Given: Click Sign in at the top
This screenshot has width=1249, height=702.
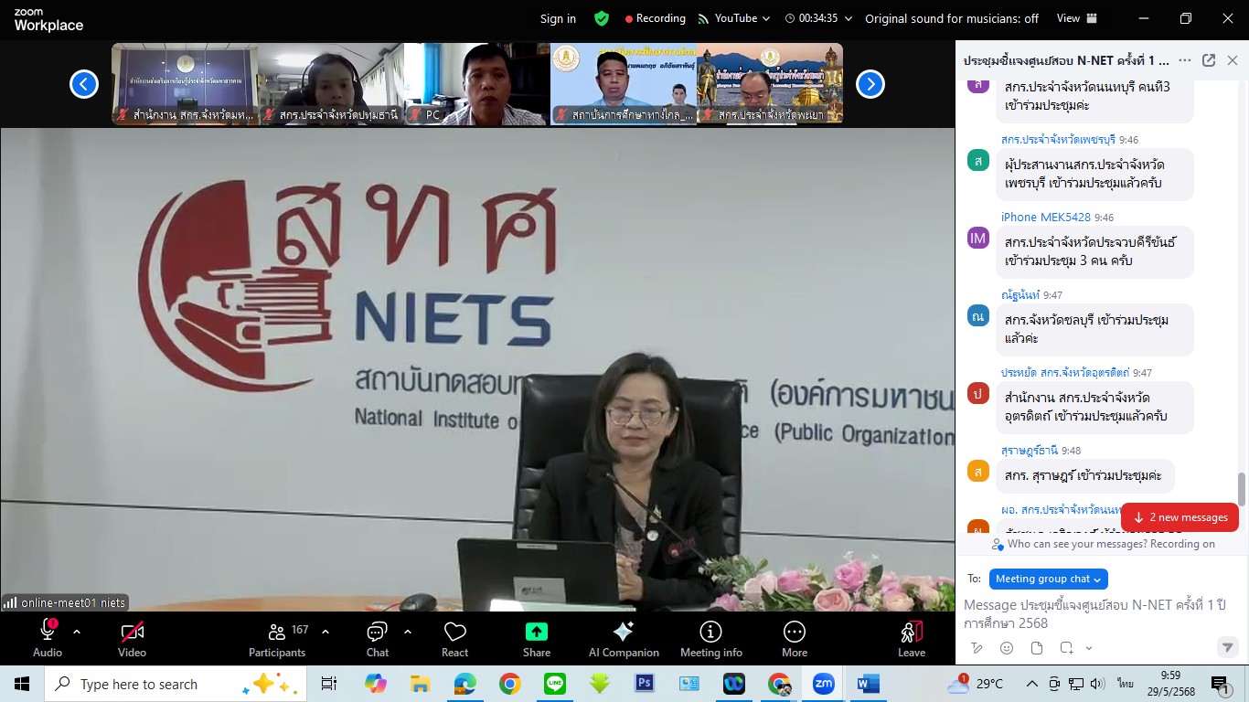Looking at the screenshot, I should (558, 18).
